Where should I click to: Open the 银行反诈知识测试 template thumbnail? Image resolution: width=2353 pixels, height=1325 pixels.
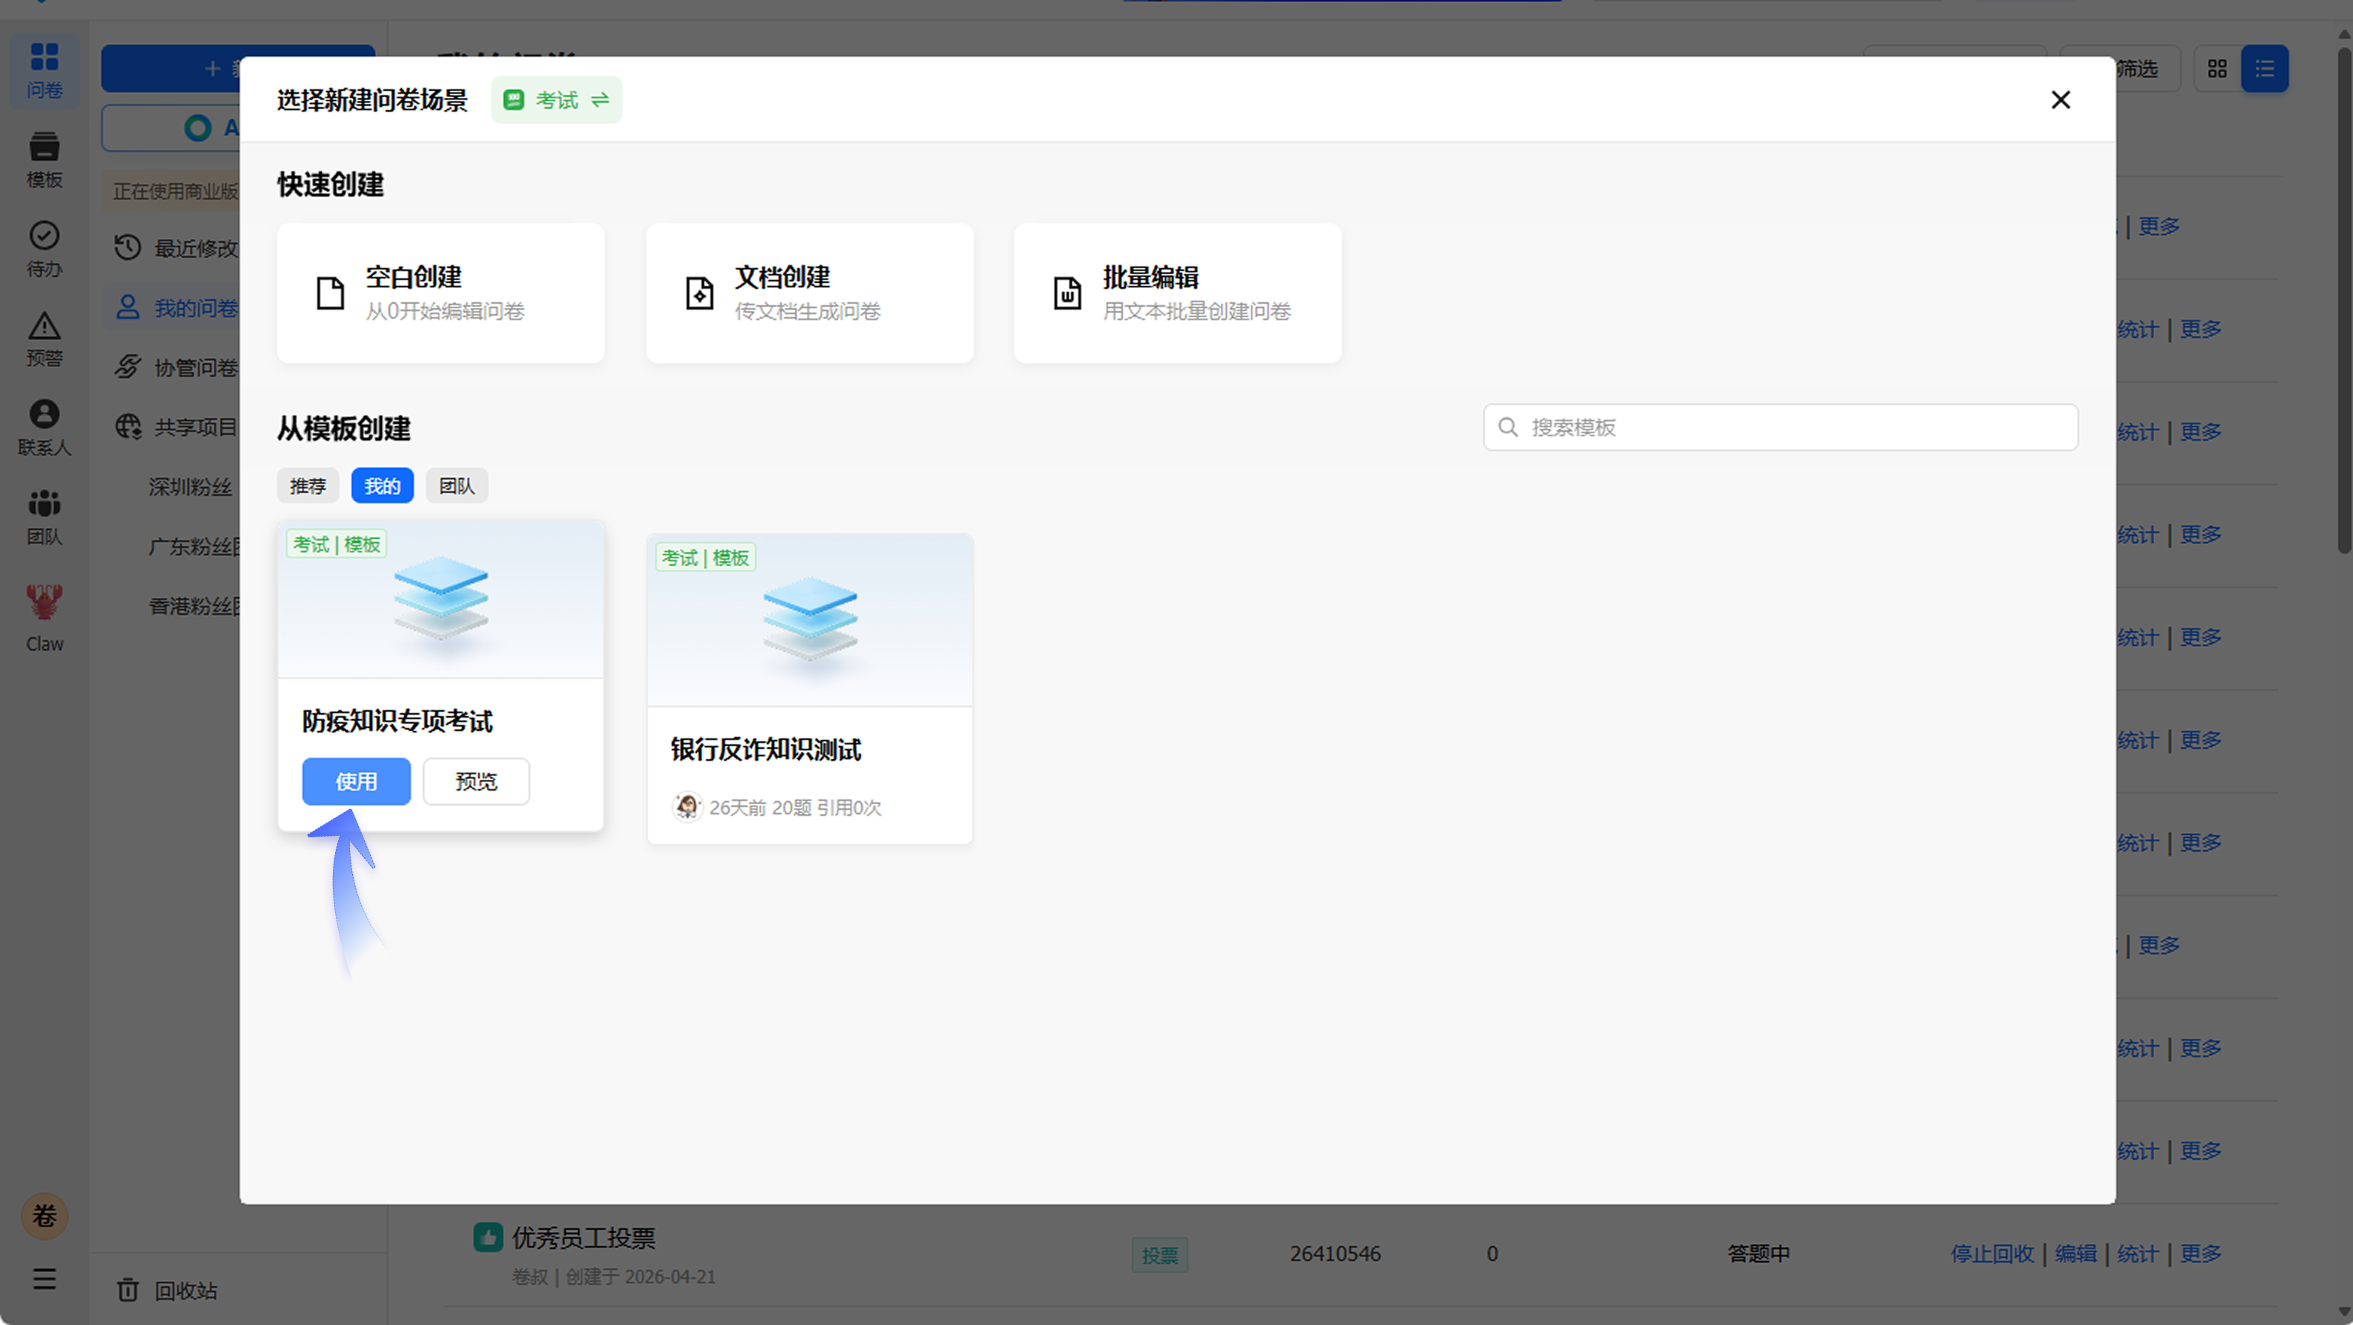coord(809,620)
